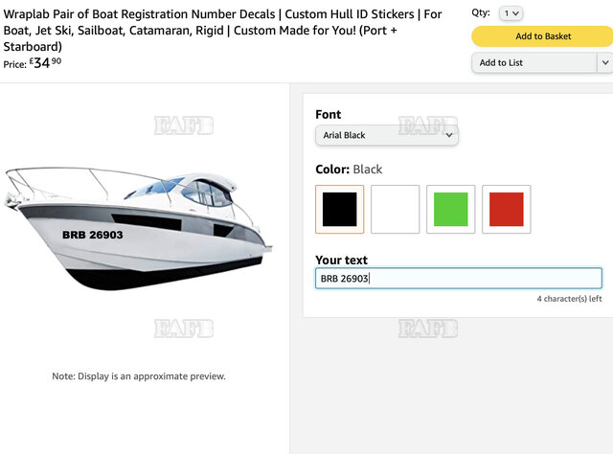The height and width of the screenshot is (454, 613).
Task: Pick the green color swatch
Action: click(450, 209)
